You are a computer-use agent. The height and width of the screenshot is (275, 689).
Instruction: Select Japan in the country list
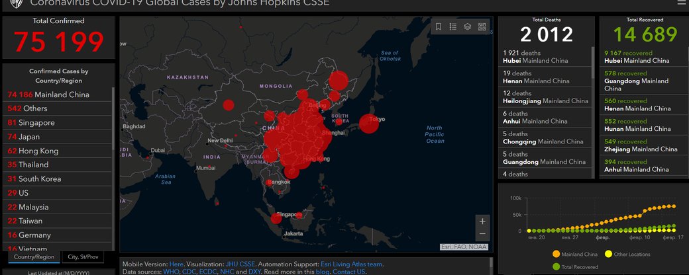pos(58,137)
